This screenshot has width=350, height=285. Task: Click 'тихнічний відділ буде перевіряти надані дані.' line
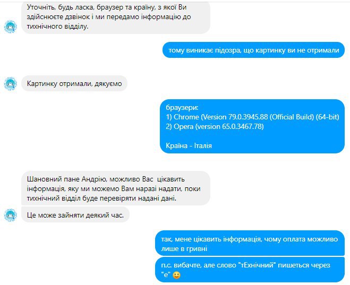(101, 198)
